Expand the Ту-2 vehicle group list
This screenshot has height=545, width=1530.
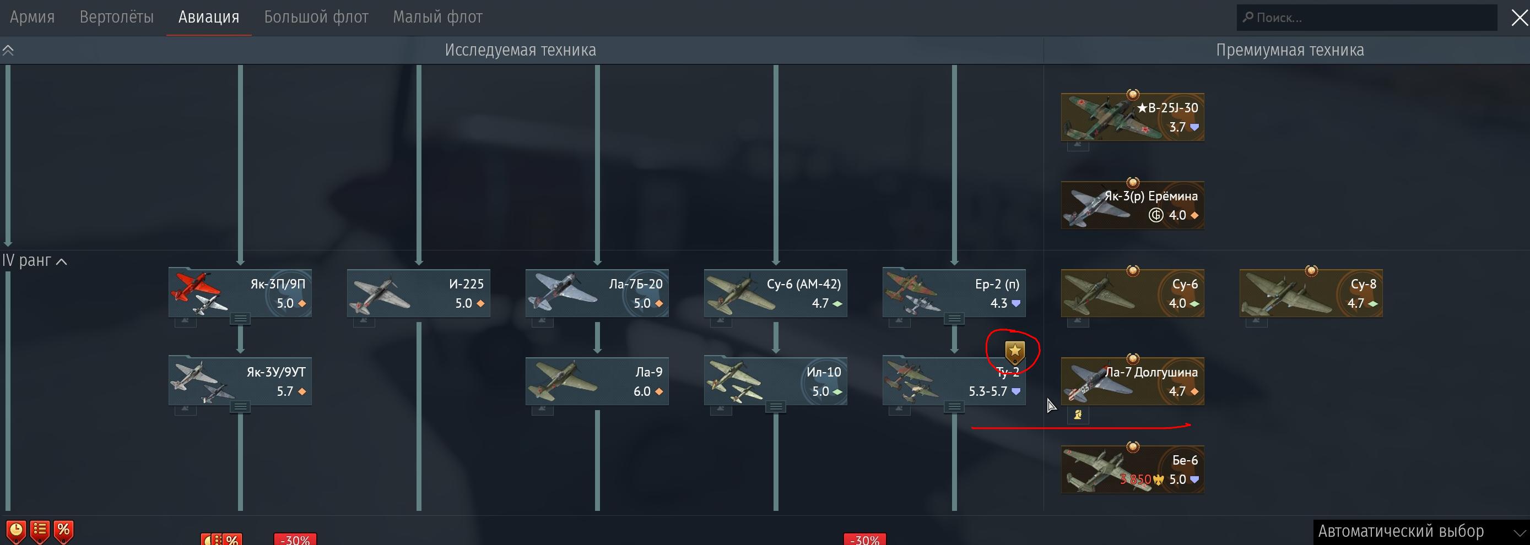pyautogui.click(x=954, y=407)
